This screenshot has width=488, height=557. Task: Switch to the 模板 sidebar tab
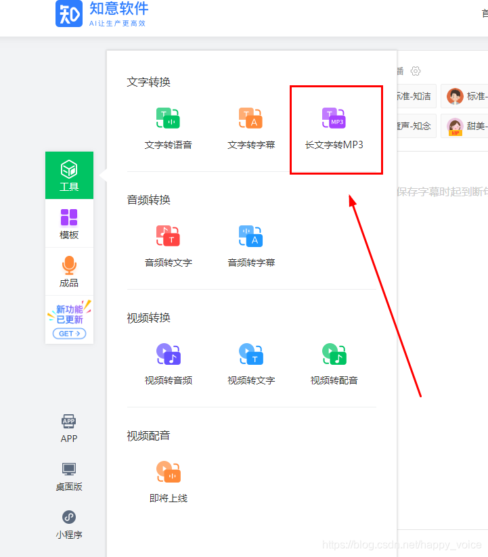pos(69,223)
